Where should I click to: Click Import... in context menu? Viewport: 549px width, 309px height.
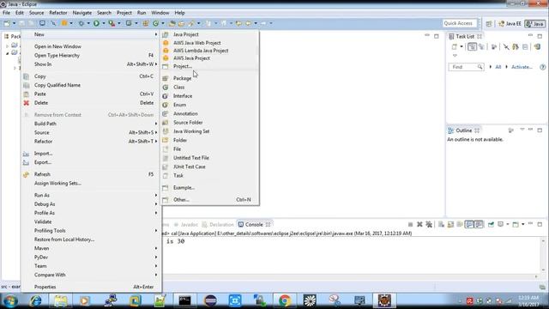pos(91,154)
